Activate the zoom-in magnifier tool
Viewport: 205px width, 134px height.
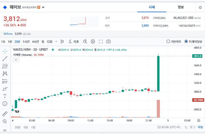(5, 121)
